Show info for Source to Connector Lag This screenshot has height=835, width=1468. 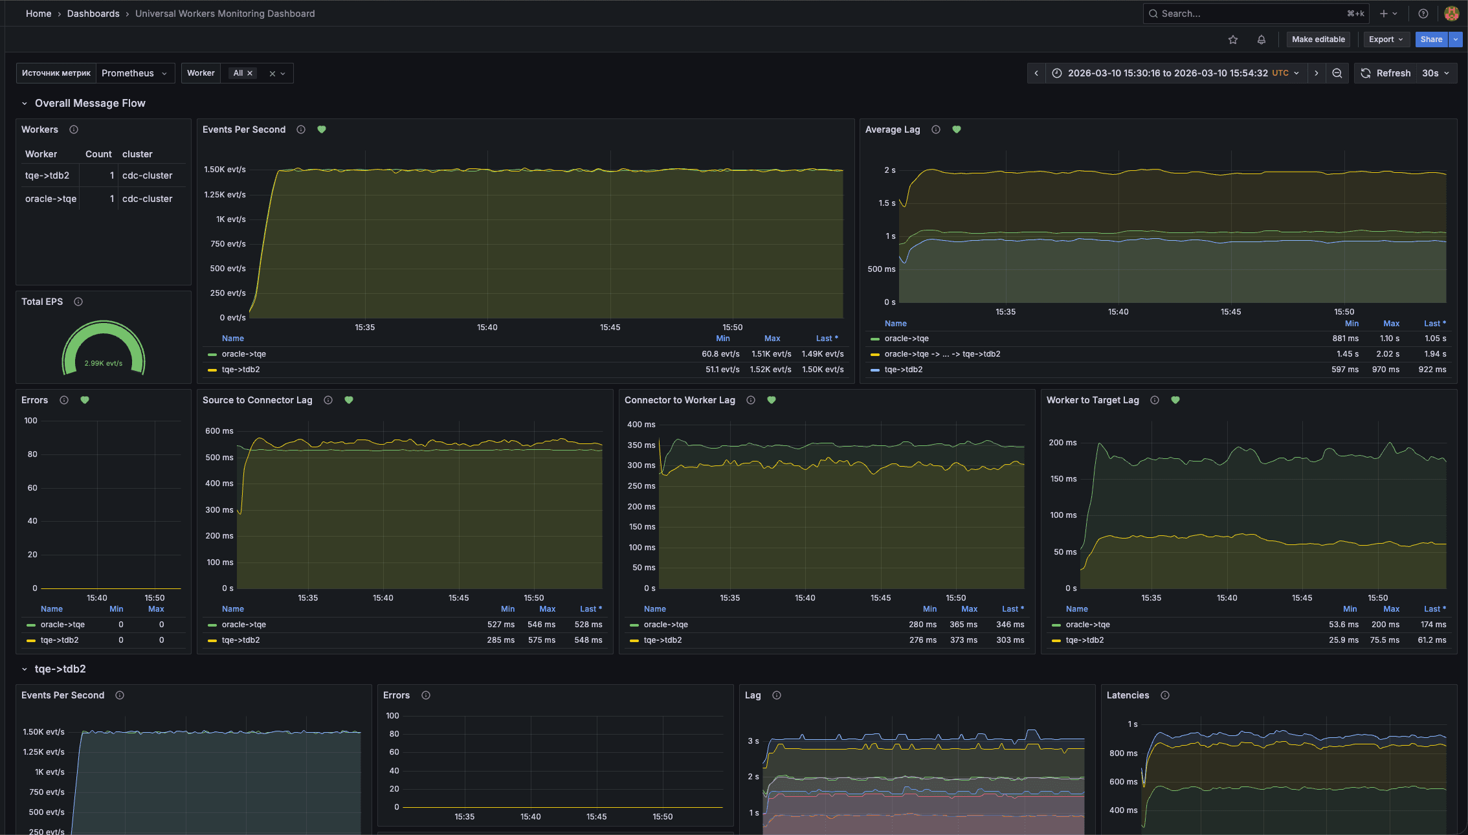[328, 400]
